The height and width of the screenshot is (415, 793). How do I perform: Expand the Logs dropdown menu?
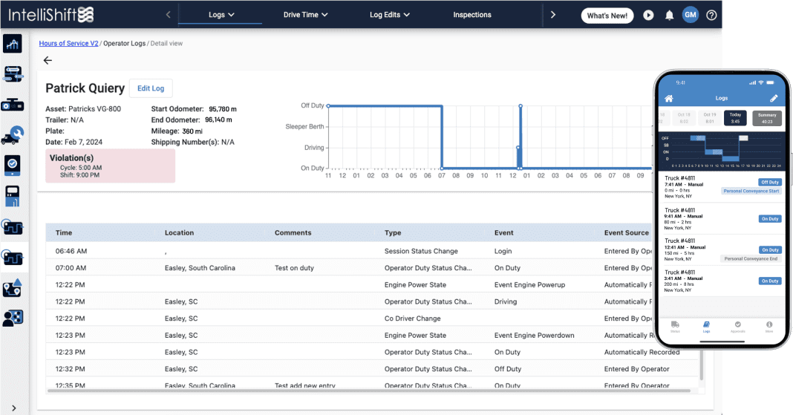point(221,15)
